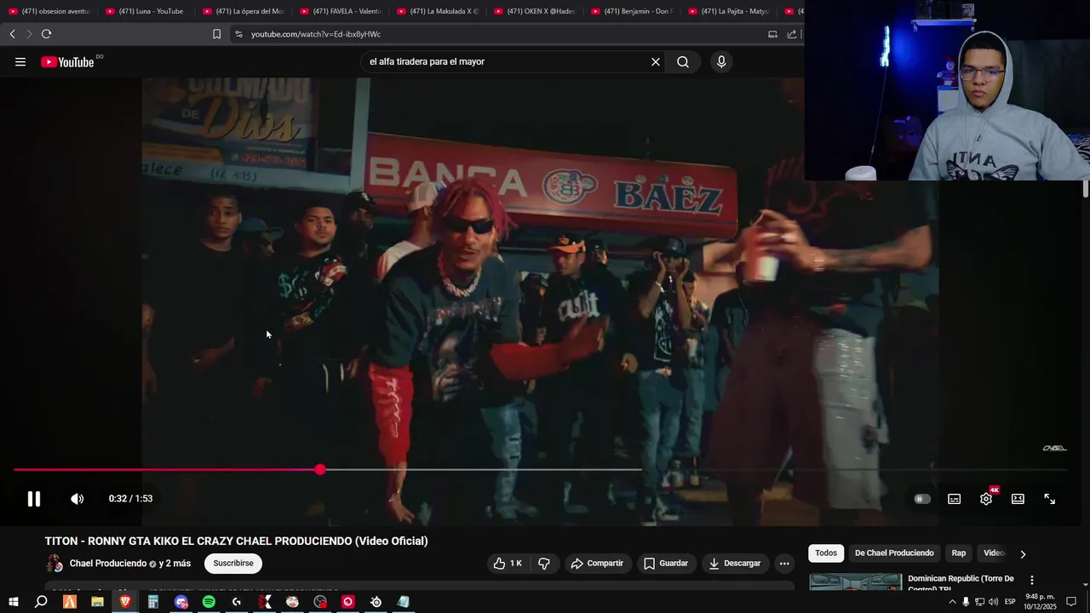Switch to the OKEN X @Hades tab

point(535,11)
